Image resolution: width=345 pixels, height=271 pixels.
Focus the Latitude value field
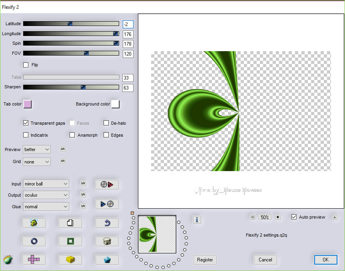coord(128,24)
